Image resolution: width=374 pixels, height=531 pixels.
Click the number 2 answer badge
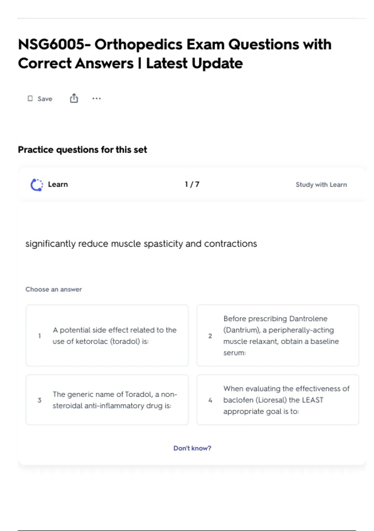(x=210, y=336)
